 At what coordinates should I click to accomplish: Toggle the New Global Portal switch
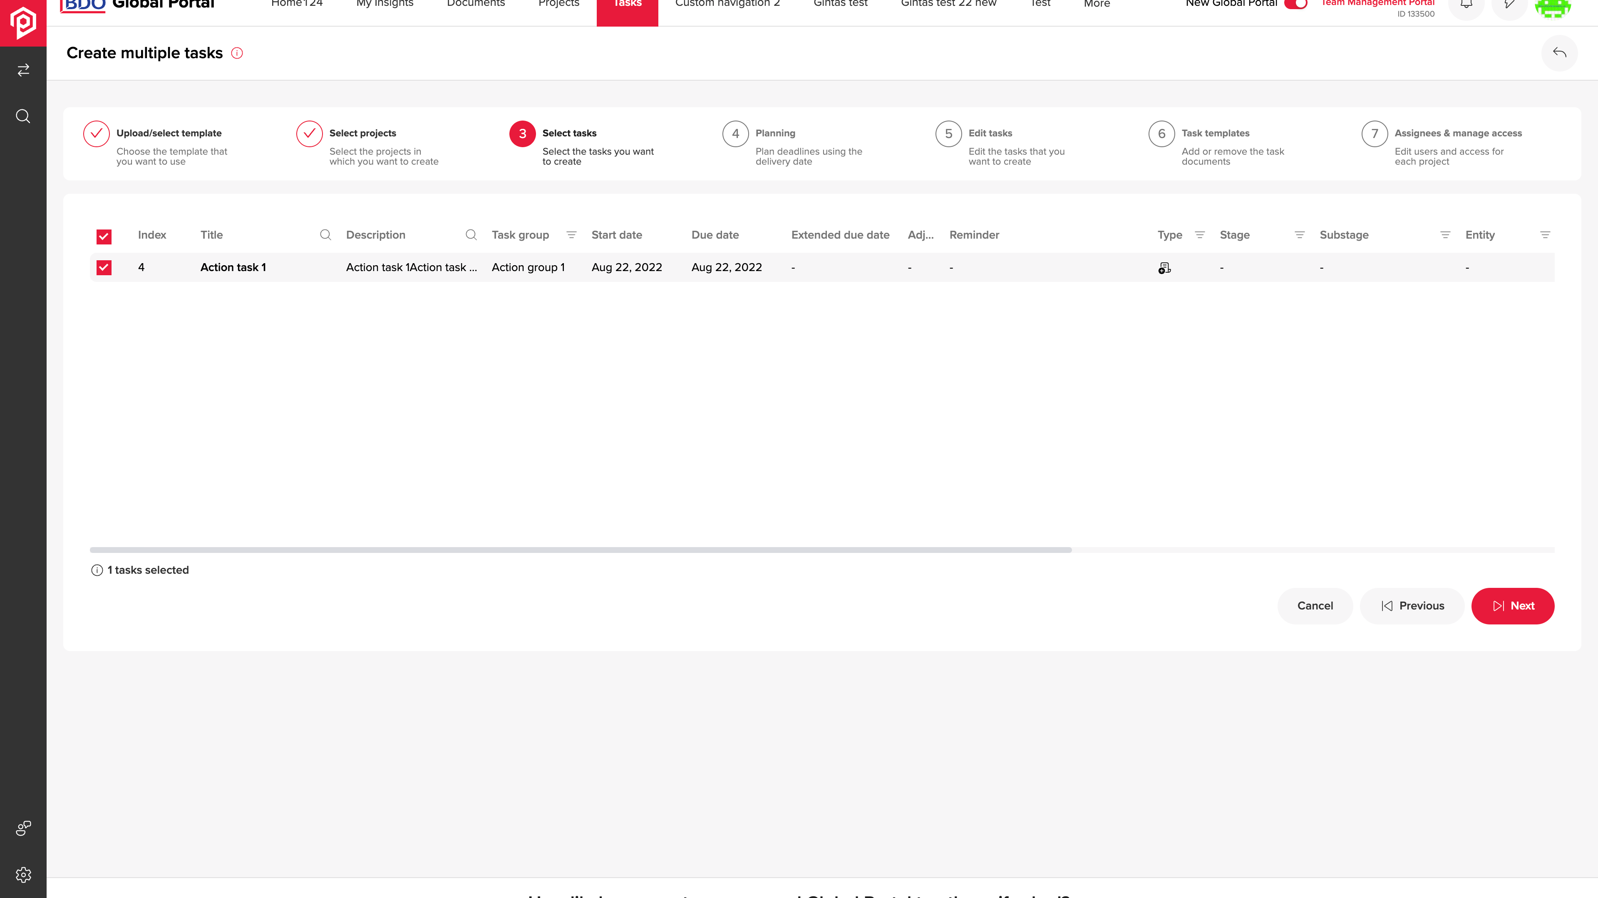click(1296, 4)
